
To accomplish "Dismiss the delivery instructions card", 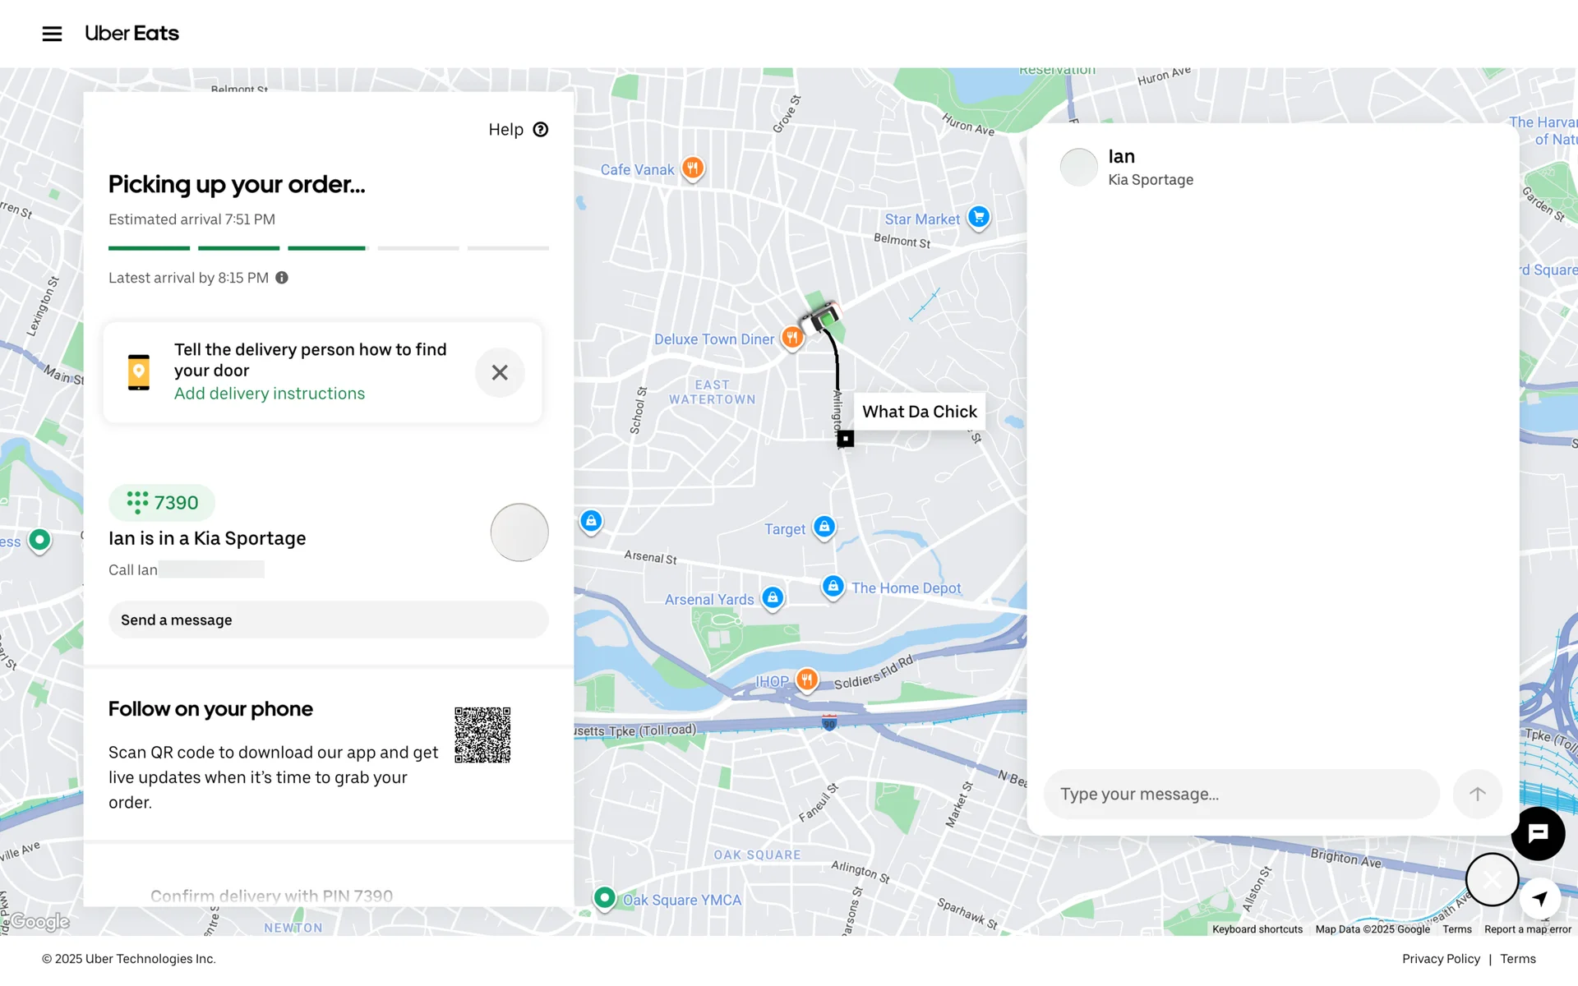I will pos(499,372).
